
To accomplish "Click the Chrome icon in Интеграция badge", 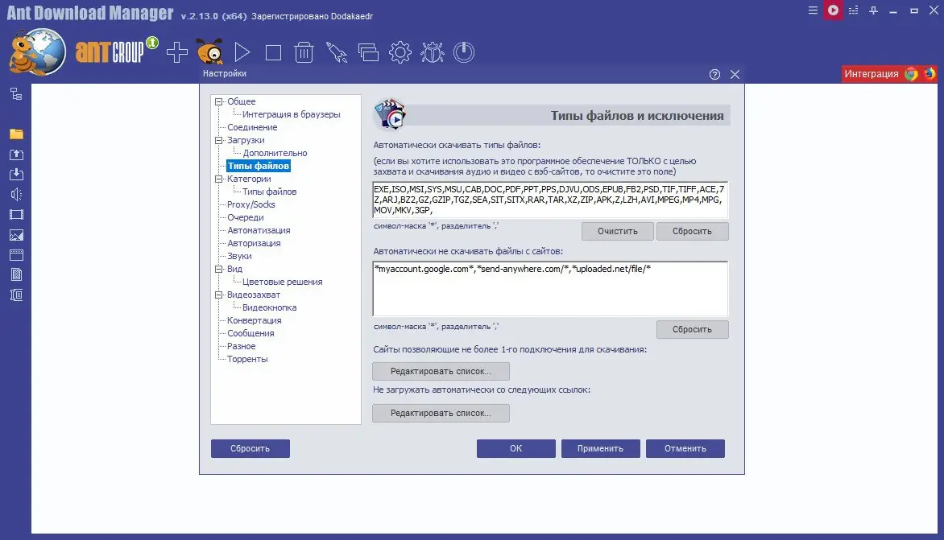I will (912, 73).
